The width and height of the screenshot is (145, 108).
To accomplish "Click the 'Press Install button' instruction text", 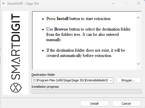I will [x=79, y=19].
